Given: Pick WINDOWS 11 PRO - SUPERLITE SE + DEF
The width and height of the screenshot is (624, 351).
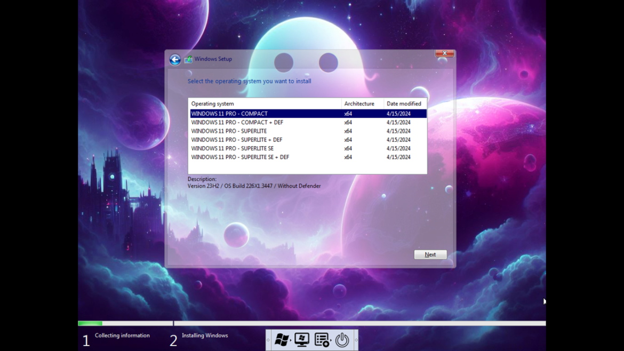Looking at the screenshot, I should coord(240,157).
